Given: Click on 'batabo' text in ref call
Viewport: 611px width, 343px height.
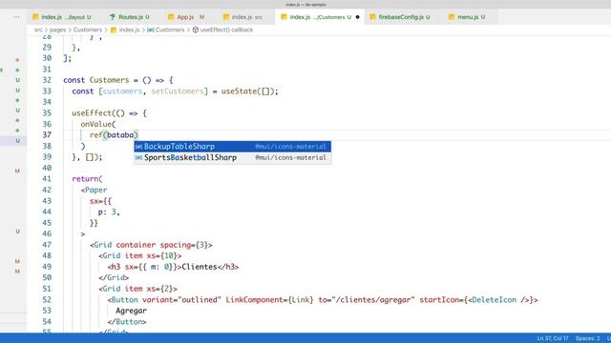Looking at the screenshot, I should (120, 135).
